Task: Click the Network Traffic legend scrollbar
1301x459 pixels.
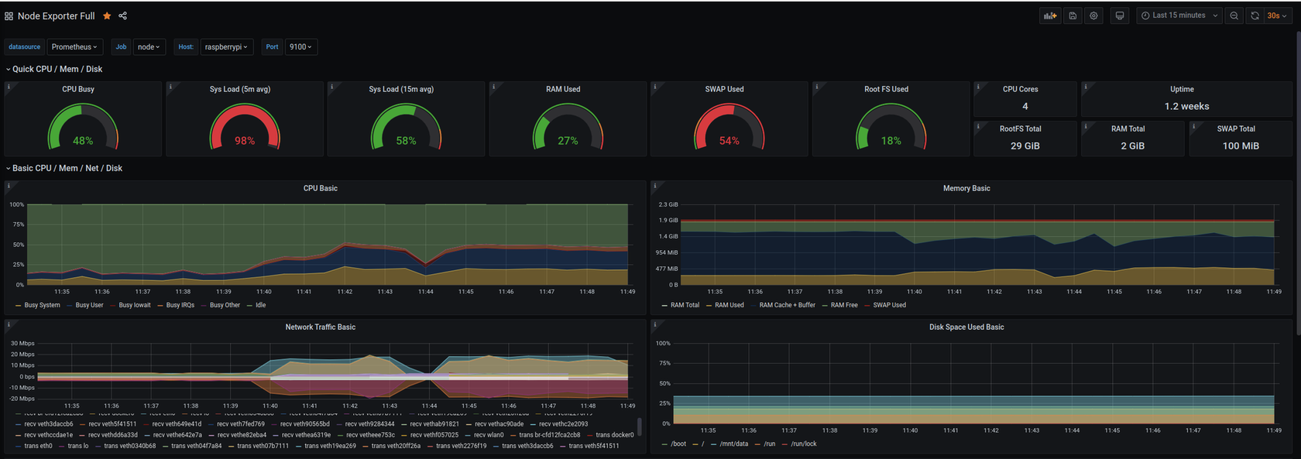Action: [x=639, y=426]
